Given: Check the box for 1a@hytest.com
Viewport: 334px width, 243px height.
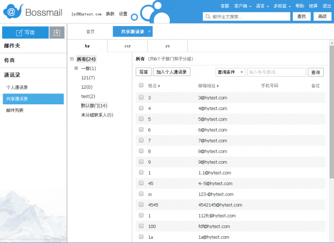Looking at the screenshot, I should pos(141,236).
